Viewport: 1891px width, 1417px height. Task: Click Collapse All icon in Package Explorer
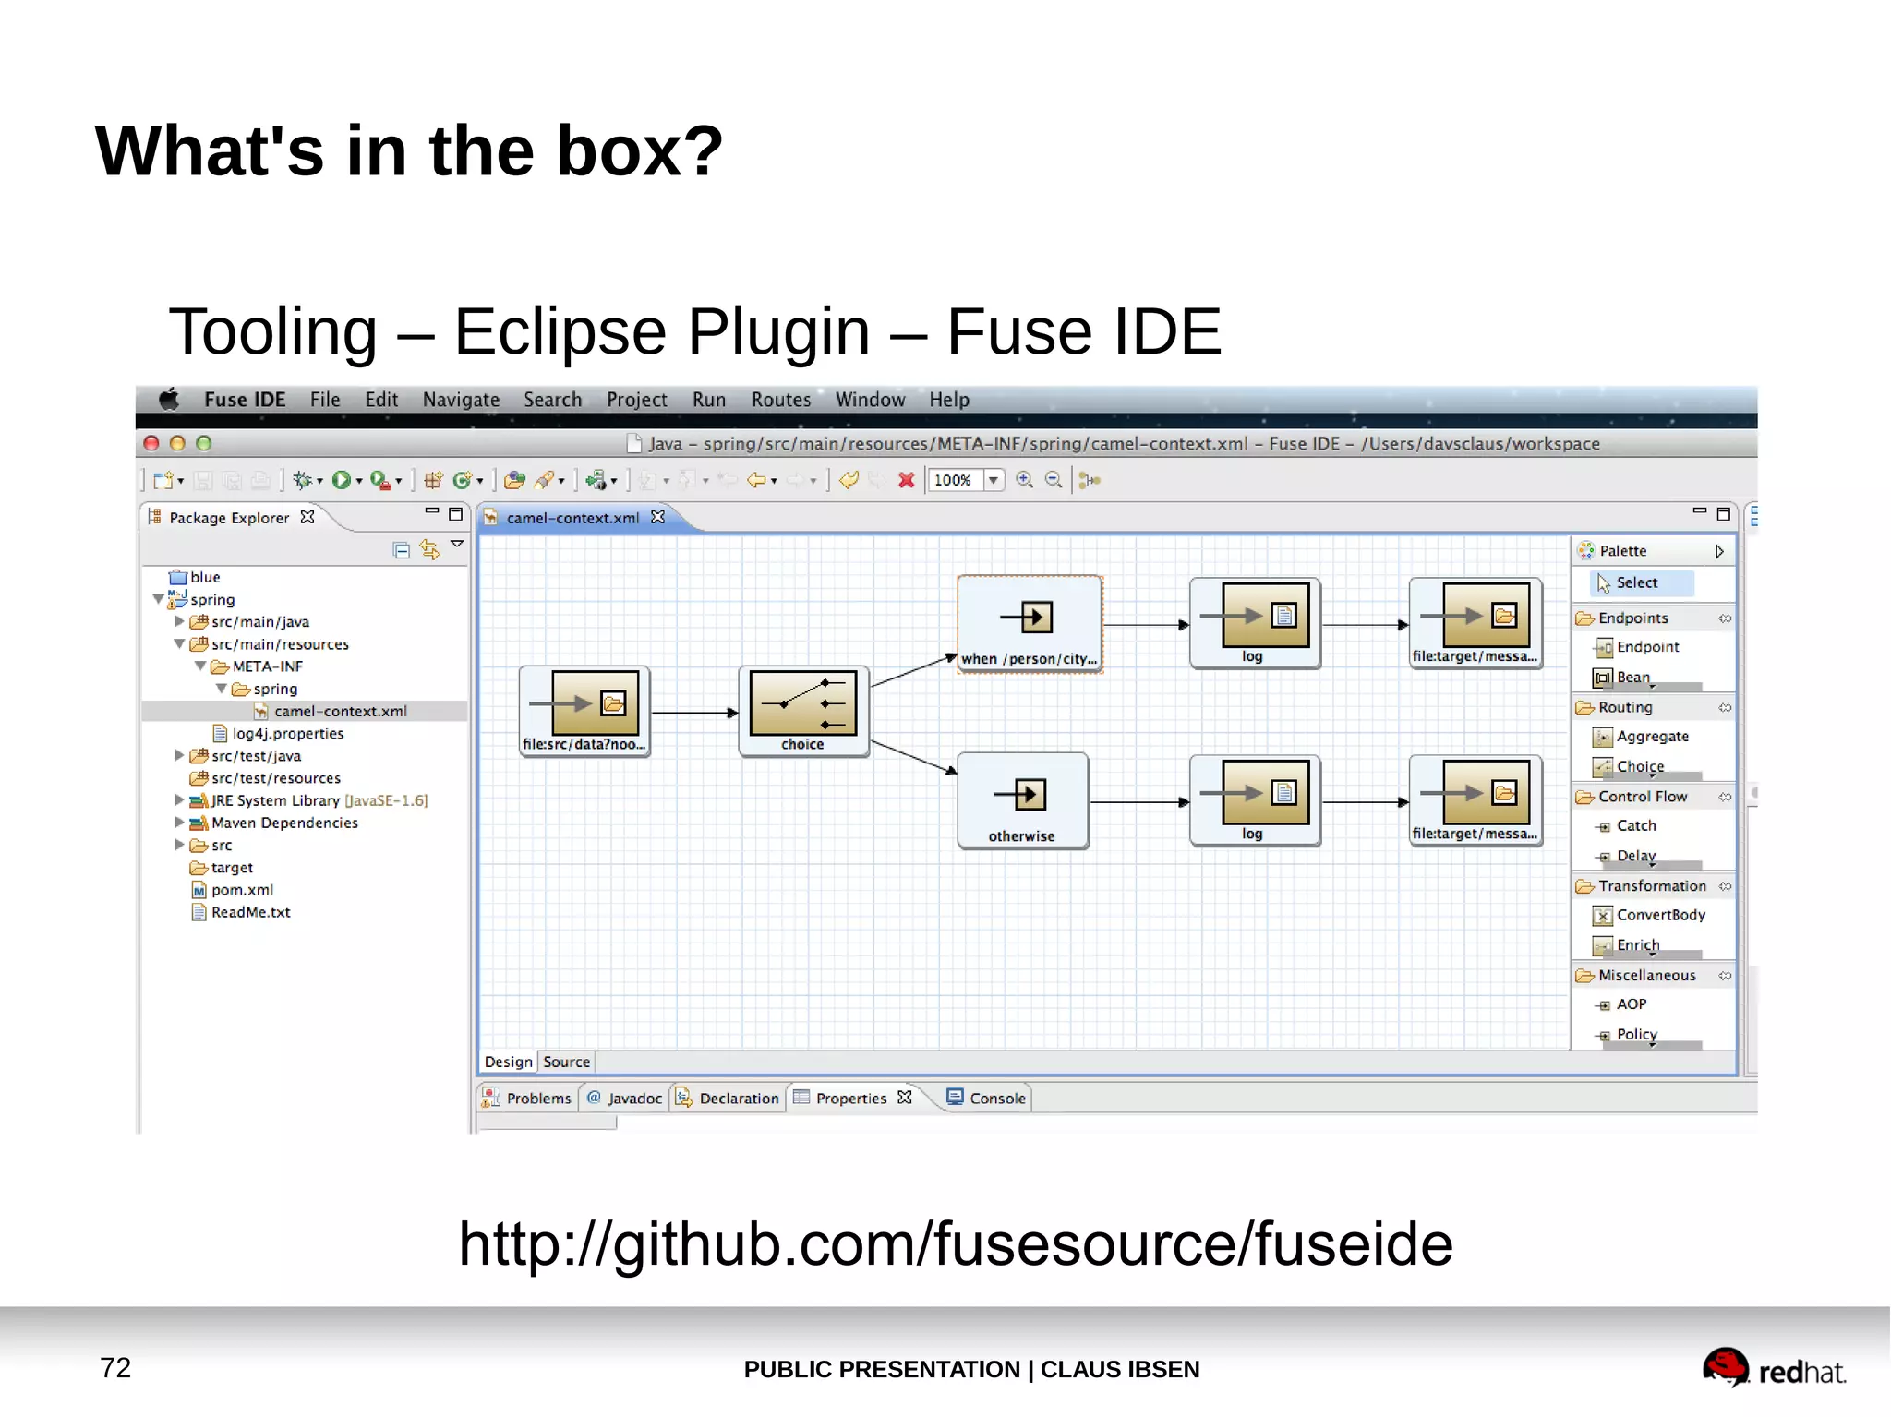[x=402, y=551]
